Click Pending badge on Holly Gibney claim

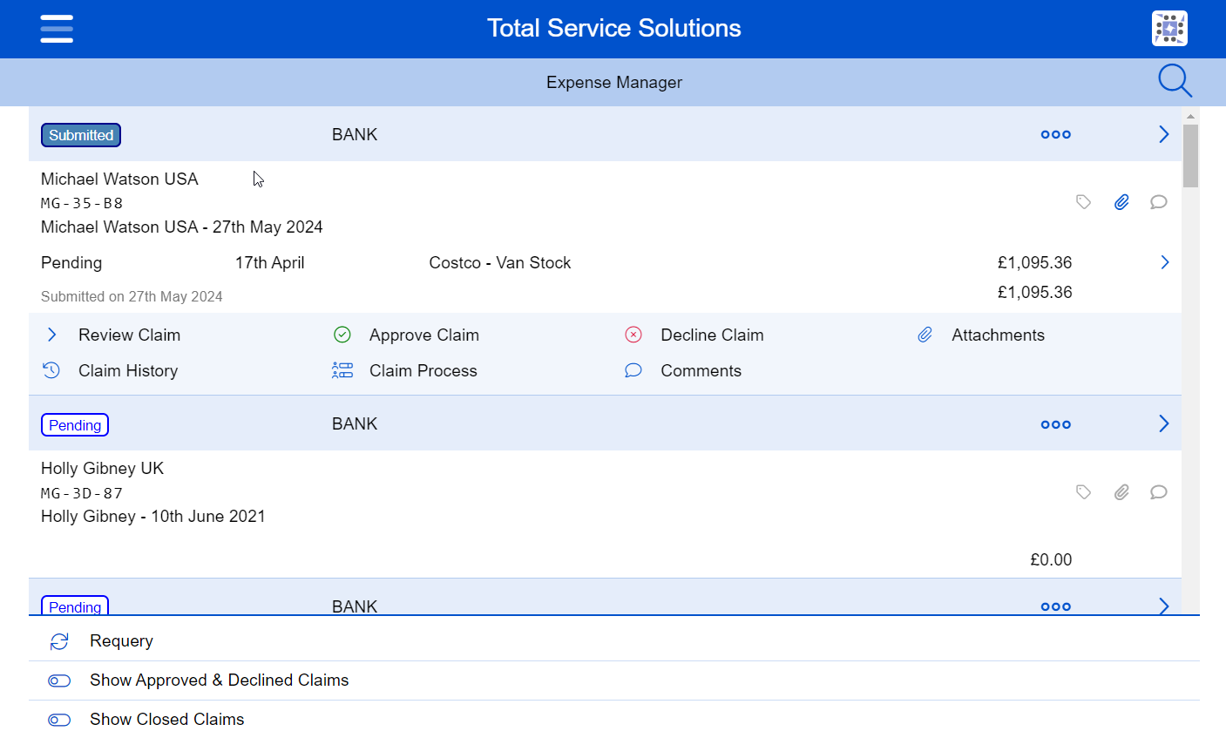(75, 425)
